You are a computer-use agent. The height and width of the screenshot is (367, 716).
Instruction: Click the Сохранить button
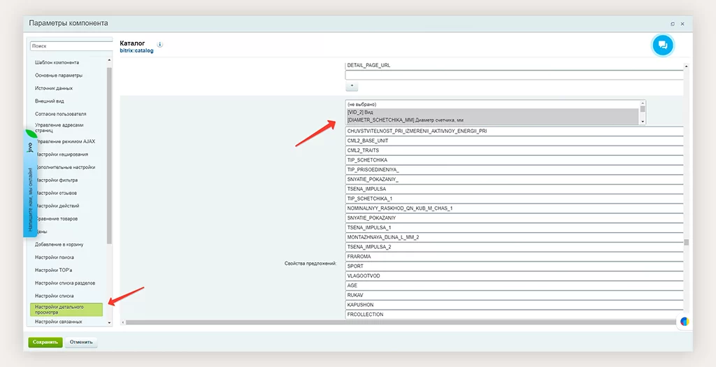[45, 343]
